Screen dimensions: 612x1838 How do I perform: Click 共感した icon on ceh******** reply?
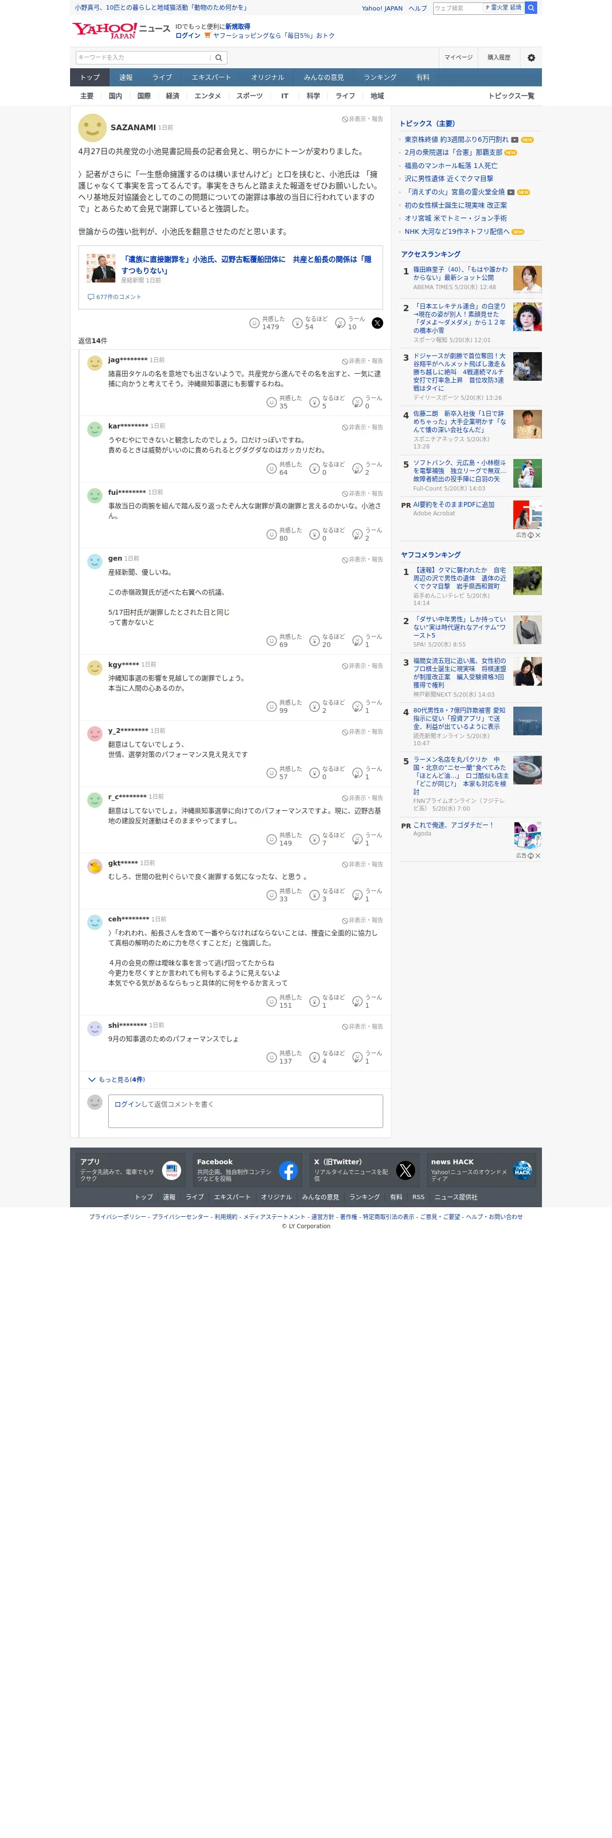point(272,1002)
